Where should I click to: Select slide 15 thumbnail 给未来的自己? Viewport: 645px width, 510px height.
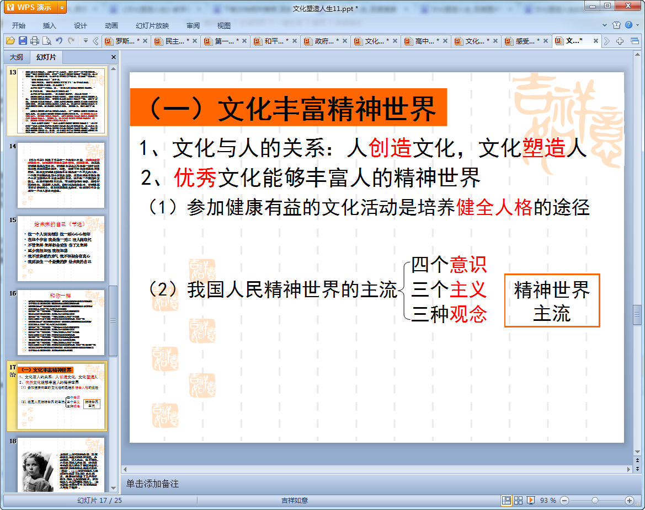[61, 249]
